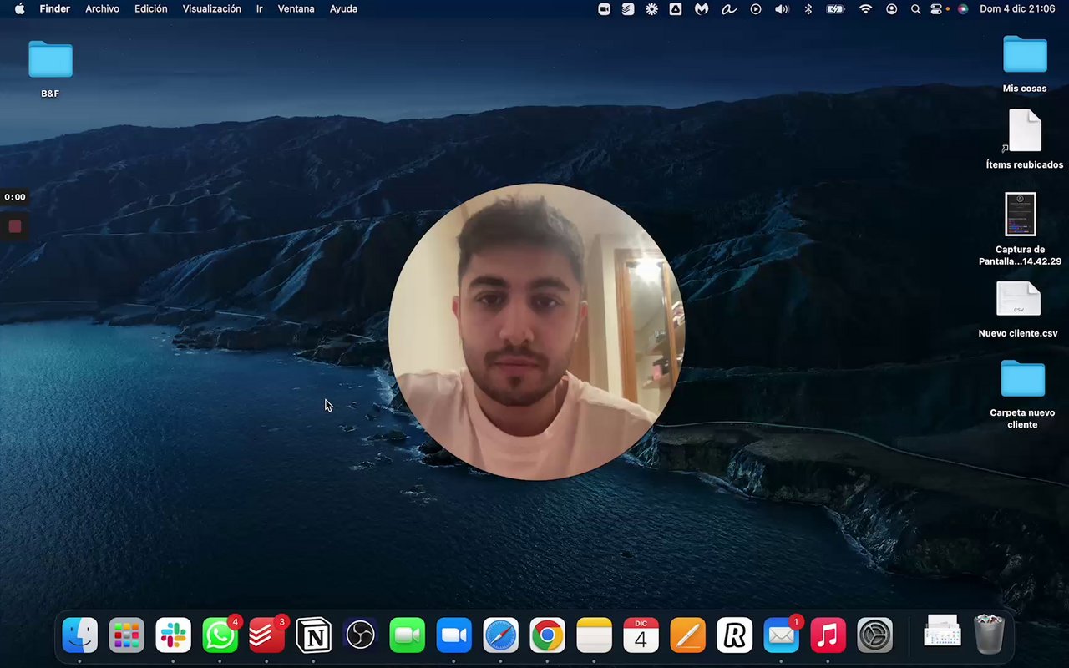Screen dimensions: 1069x668
Task: Open the Todoist menu bar icon
Action: tap(628, 9)
